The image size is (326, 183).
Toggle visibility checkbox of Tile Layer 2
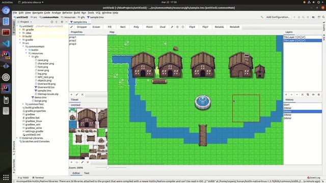[299, 41]
